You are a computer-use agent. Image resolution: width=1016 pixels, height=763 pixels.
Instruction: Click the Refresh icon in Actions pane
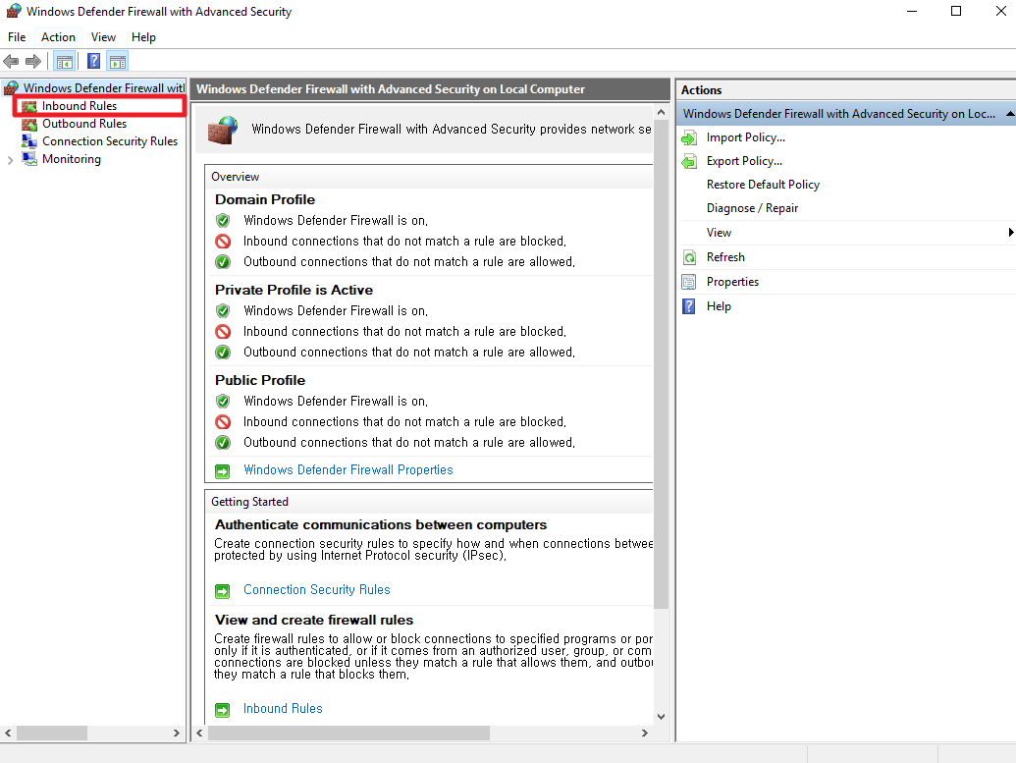pos(689,257)
